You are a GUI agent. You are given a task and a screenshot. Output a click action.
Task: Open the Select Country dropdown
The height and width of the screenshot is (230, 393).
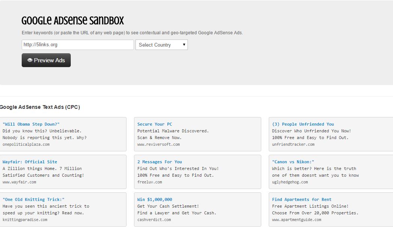tap(162, 45)
